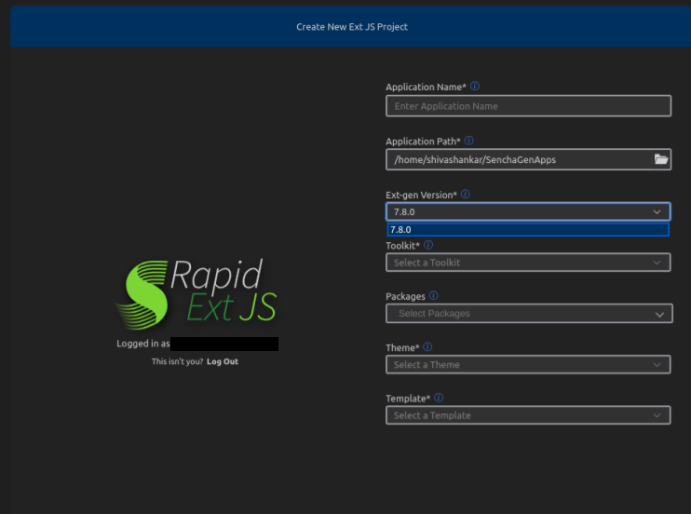Open the Select a Toolkit dropdown
This screenshot has width=691, height=514.
(528, 263)
